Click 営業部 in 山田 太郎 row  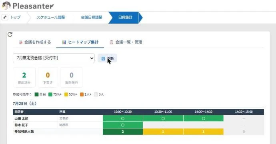[x=64, y=118]
